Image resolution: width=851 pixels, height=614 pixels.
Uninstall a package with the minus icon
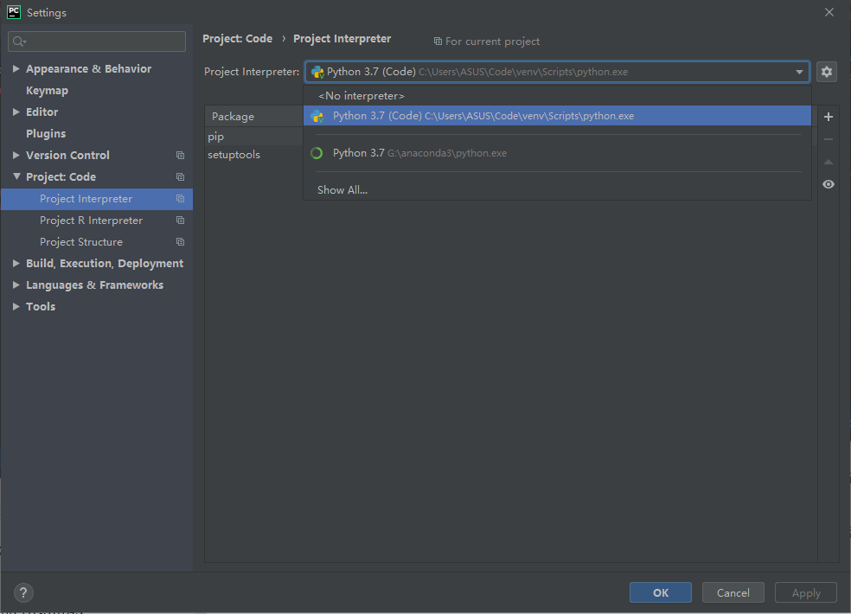(x=828, y=138)
